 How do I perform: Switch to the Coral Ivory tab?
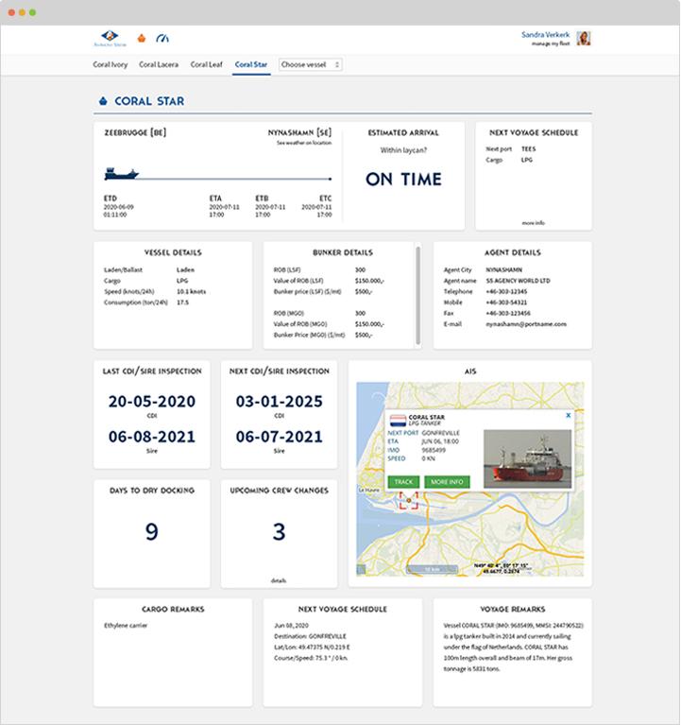click(x=110, y=64)
